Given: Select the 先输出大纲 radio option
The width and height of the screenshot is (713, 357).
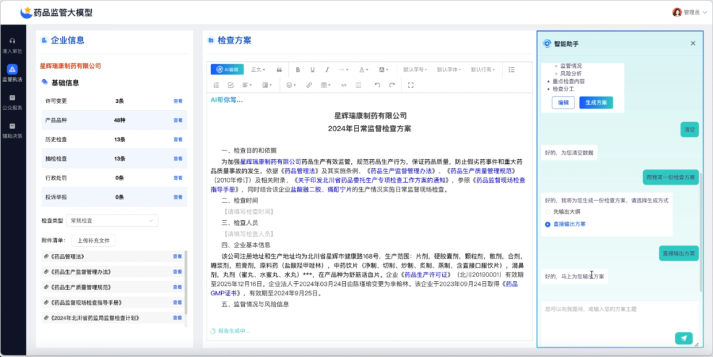Looking at the screenshot, I should [548, 212].
